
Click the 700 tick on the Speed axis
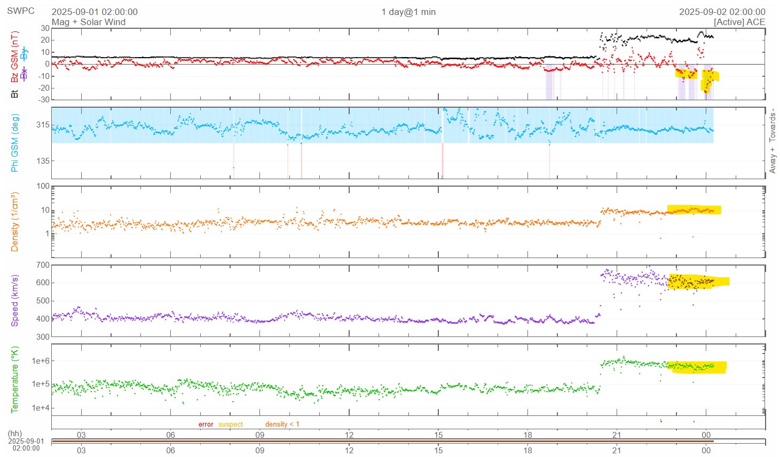[43, 265]
